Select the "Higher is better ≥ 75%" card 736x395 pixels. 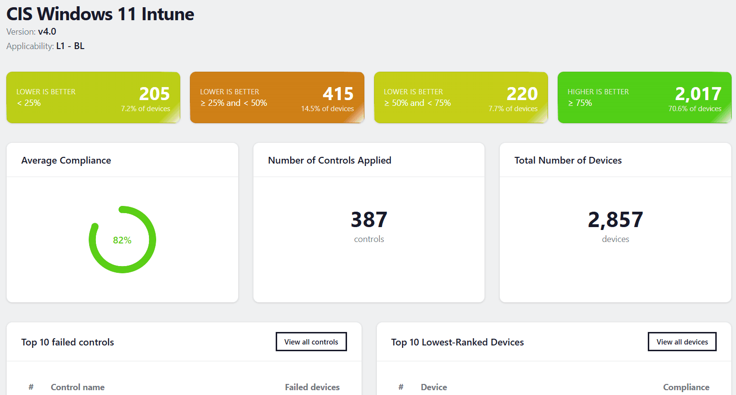click(x=644, y=97)
